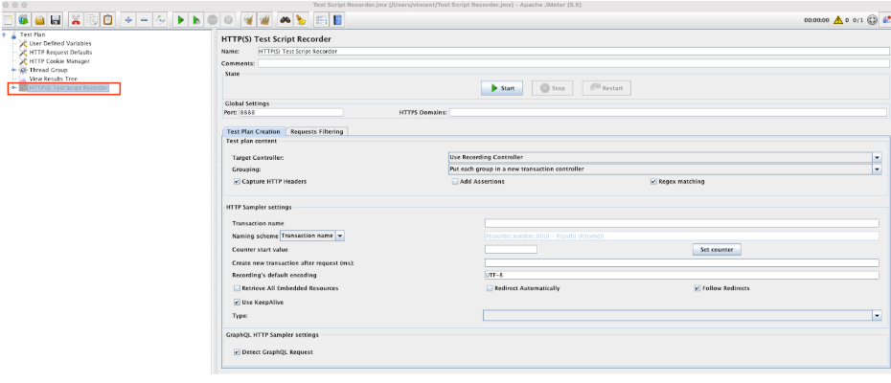Select the Test Plan Creation tab
Viewport: 891px width, 383px height.
click(253, 131)
